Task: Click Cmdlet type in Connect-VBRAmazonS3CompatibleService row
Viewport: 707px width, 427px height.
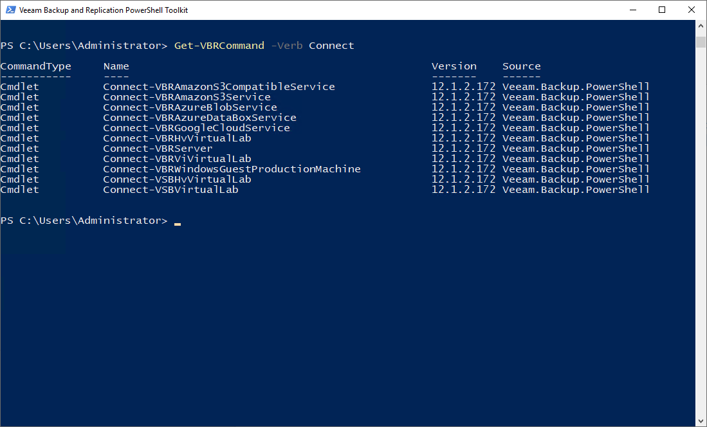Action: pyautogui.click(x=19, y=87)
